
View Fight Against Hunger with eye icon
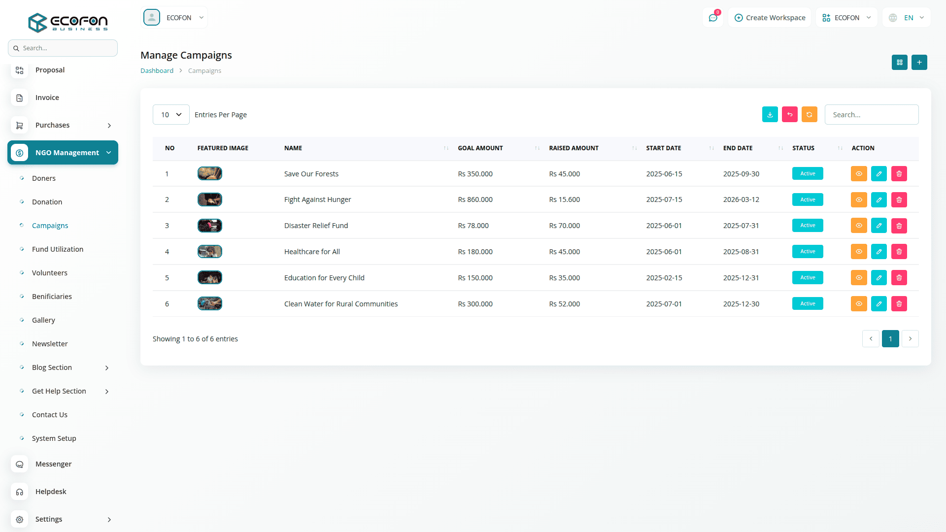pyautogui.click(x=858, y=199)
